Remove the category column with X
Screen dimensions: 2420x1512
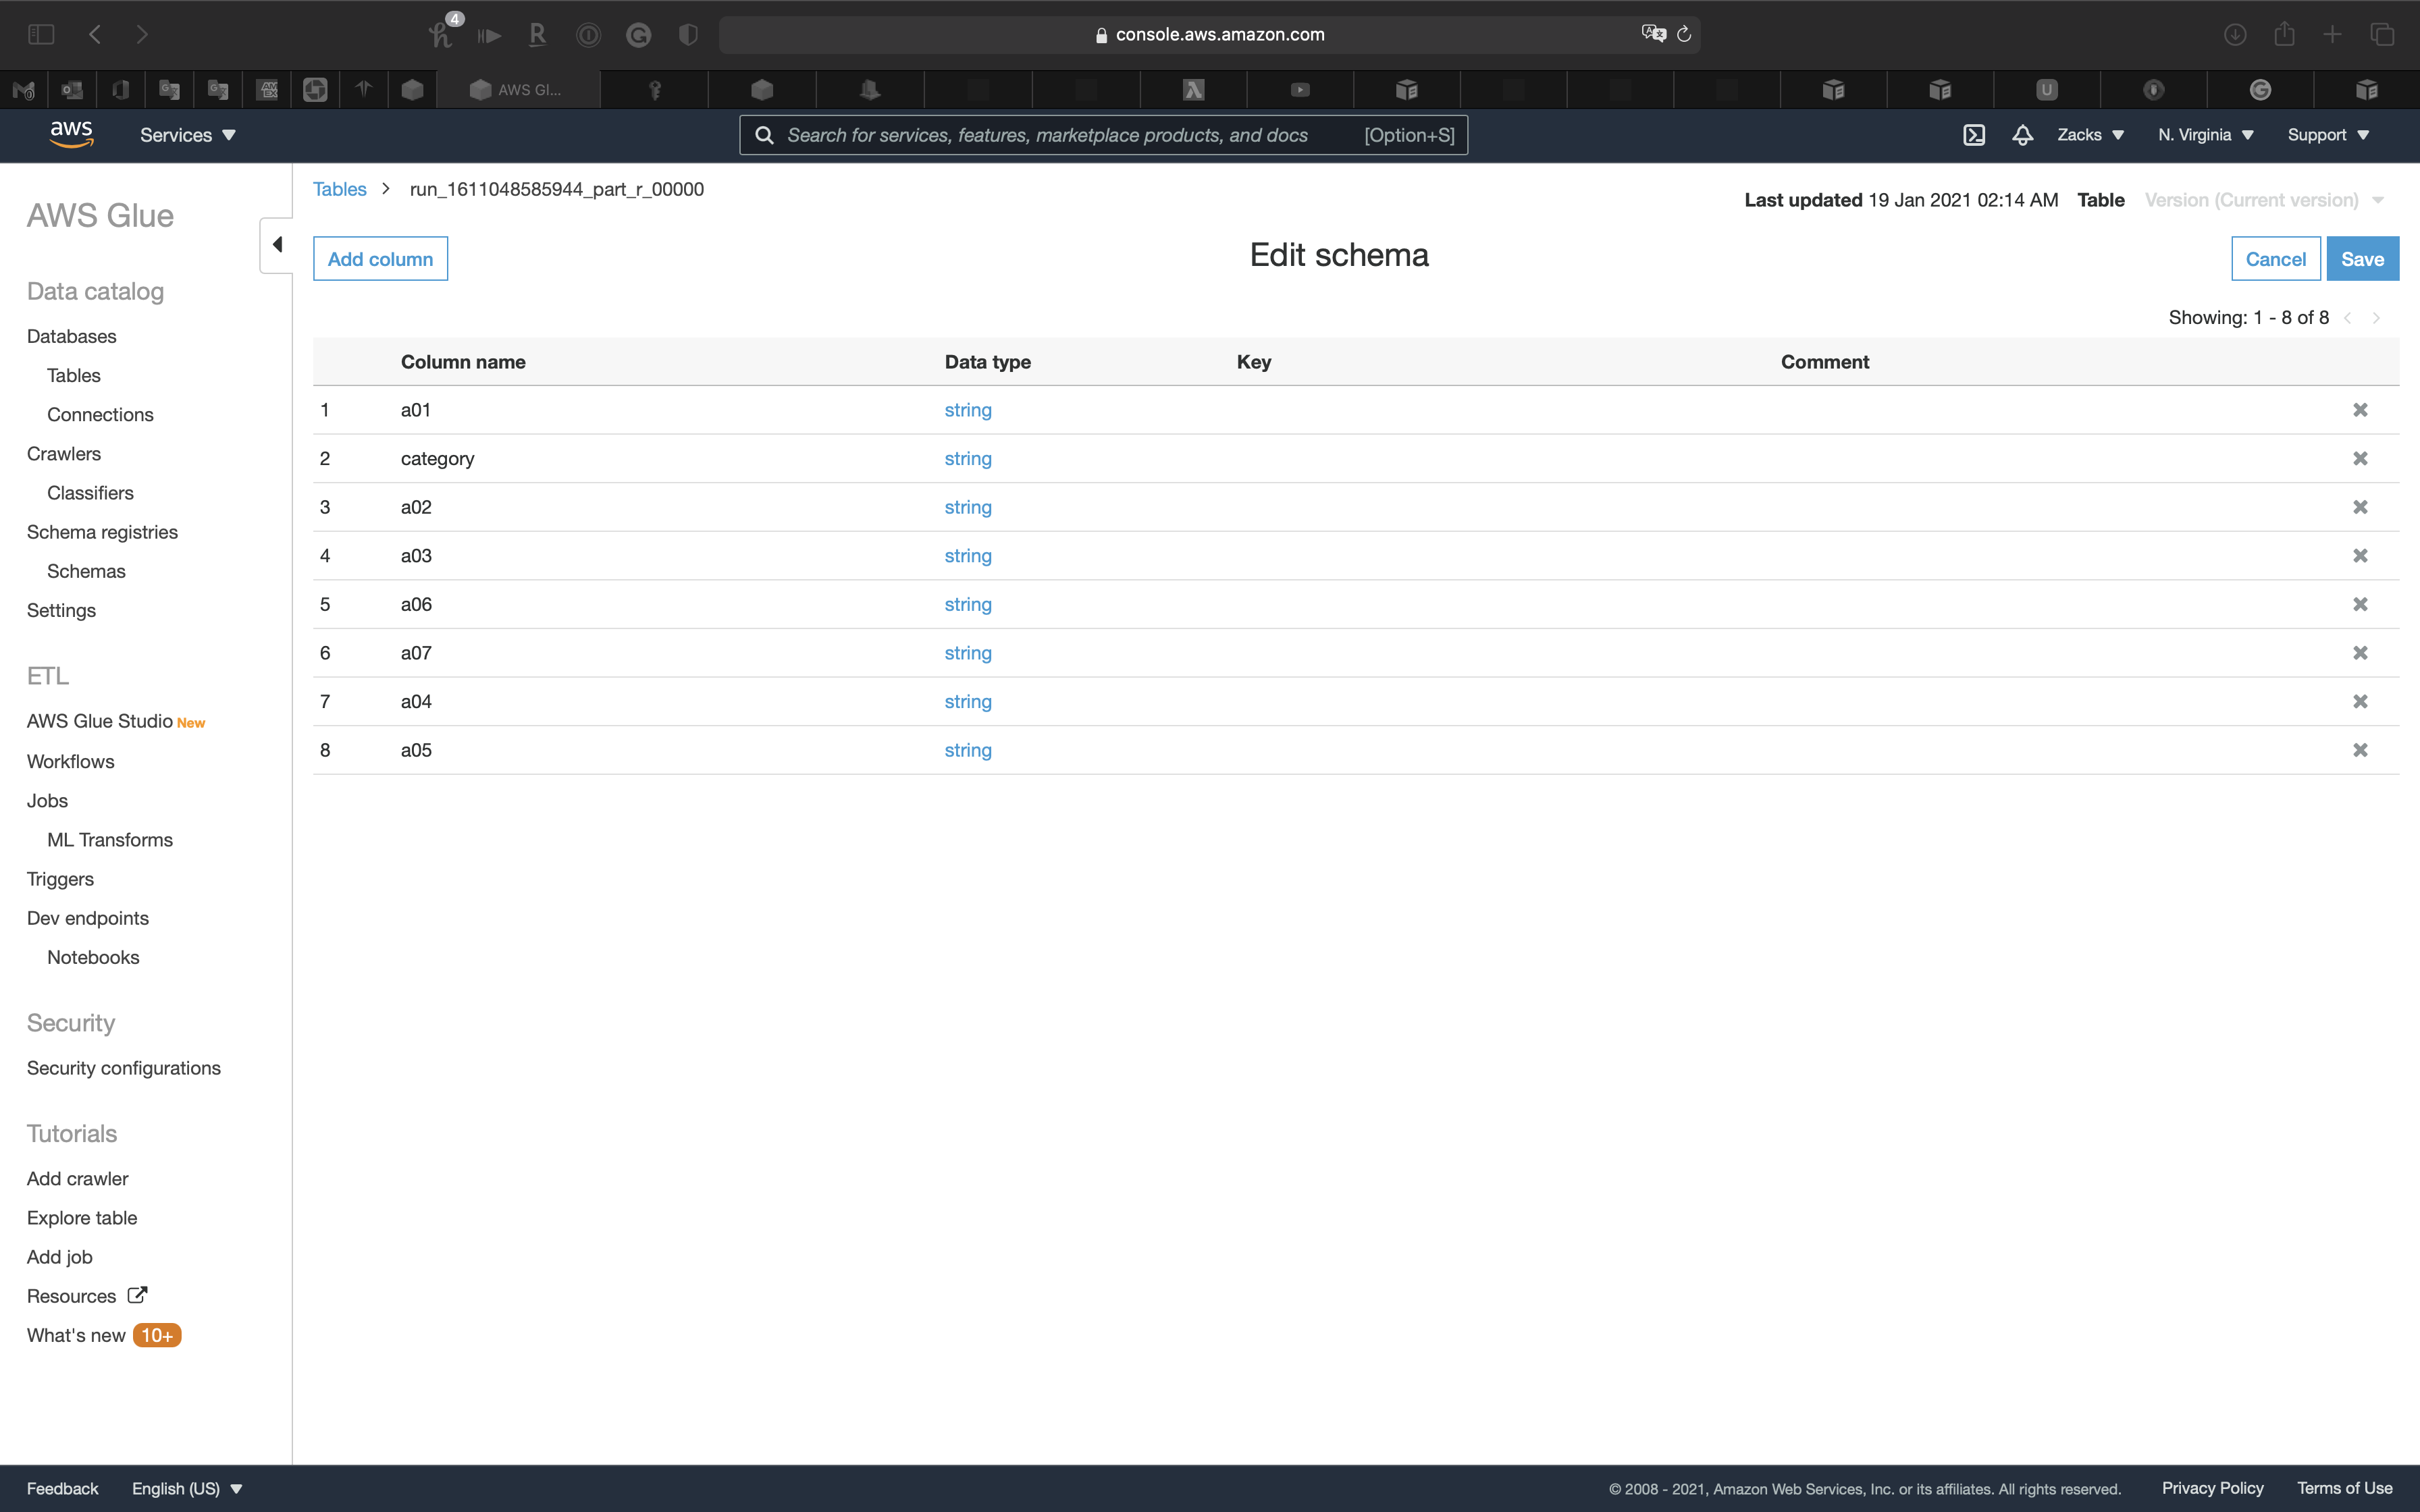click(x=2360, y=459)
